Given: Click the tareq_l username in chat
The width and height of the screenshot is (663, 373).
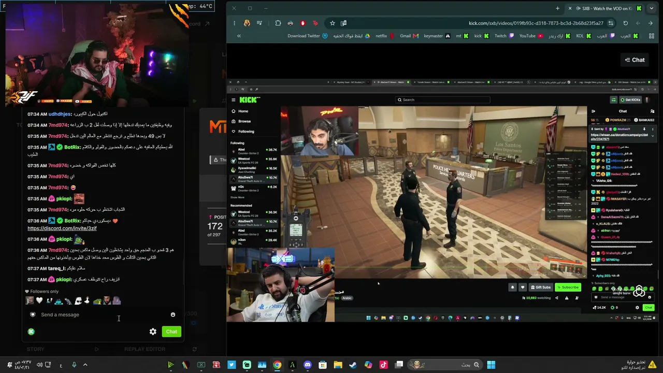Looking at the screenshot, I should [x=56, y=268].
